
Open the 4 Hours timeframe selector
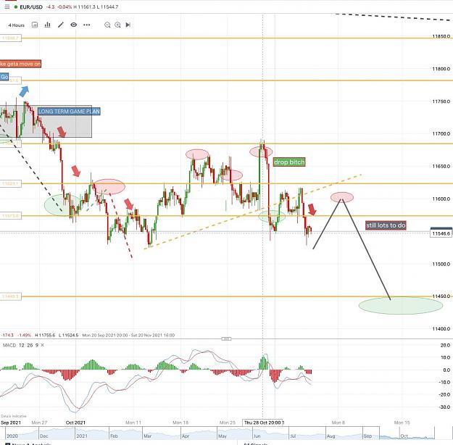16,25
